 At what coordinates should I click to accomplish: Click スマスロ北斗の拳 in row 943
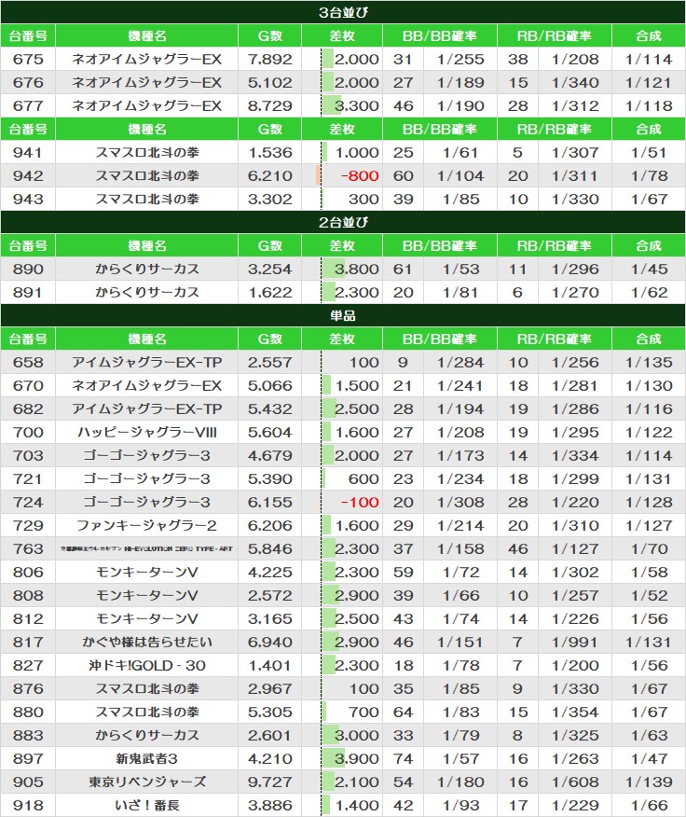(147, 199)
